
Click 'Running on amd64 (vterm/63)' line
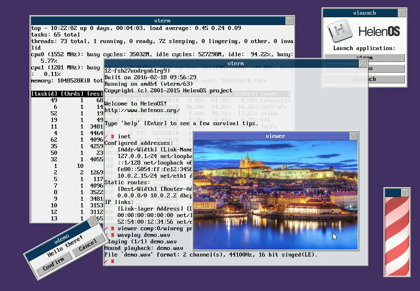click(x=148, y=84)
